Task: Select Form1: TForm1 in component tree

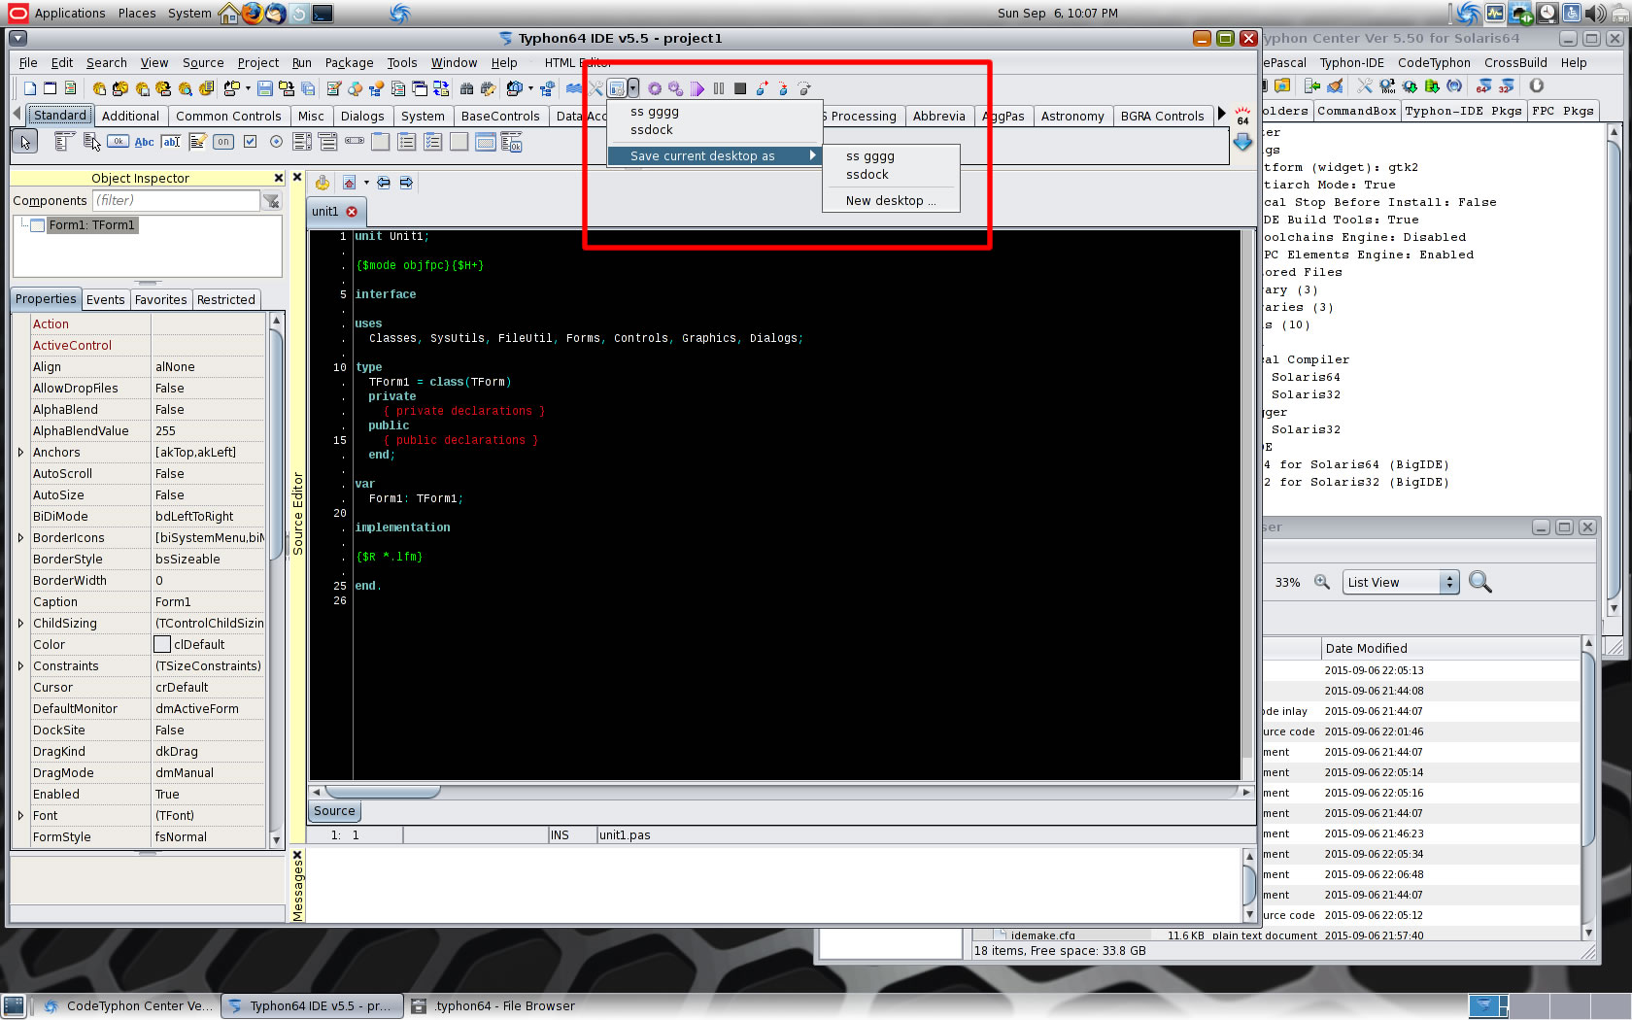Action: (x=92, y=224)
